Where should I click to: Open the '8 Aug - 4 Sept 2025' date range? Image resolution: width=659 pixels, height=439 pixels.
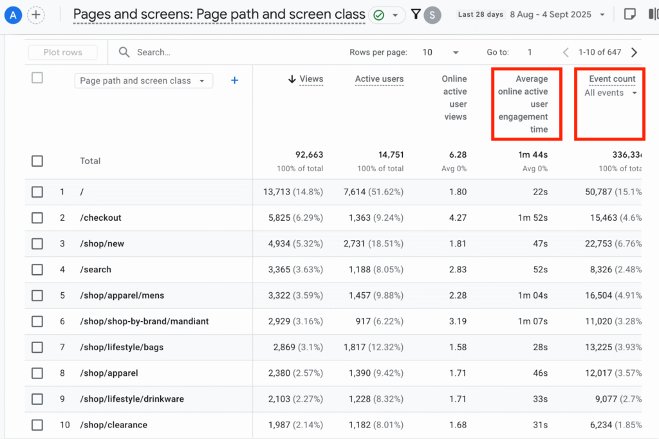coord(551,14)
